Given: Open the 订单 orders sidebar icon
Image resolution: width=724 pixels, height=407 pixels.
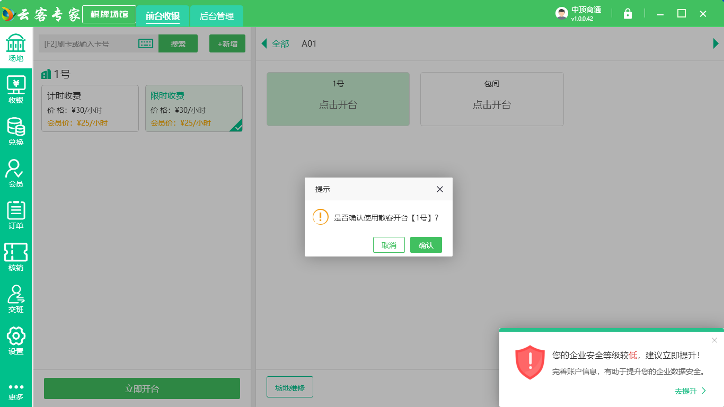Looking at the screenshot, I should pyautogui.click(x=16, y=215).
